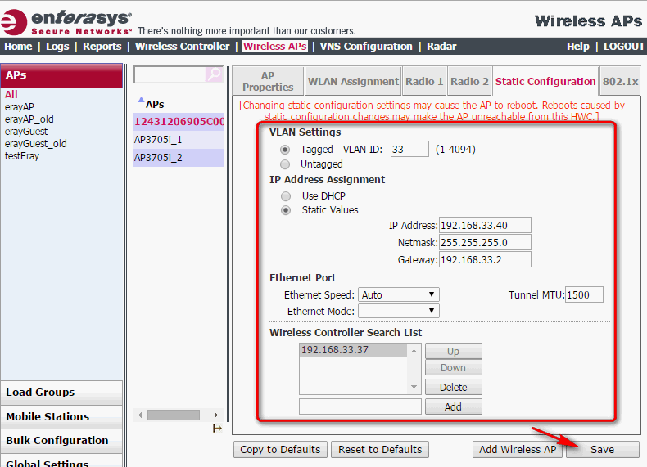This screenshot has width=647, height=467.
Task: Select erayAP_old in the sidebar
Action: (x=29, y=119)
